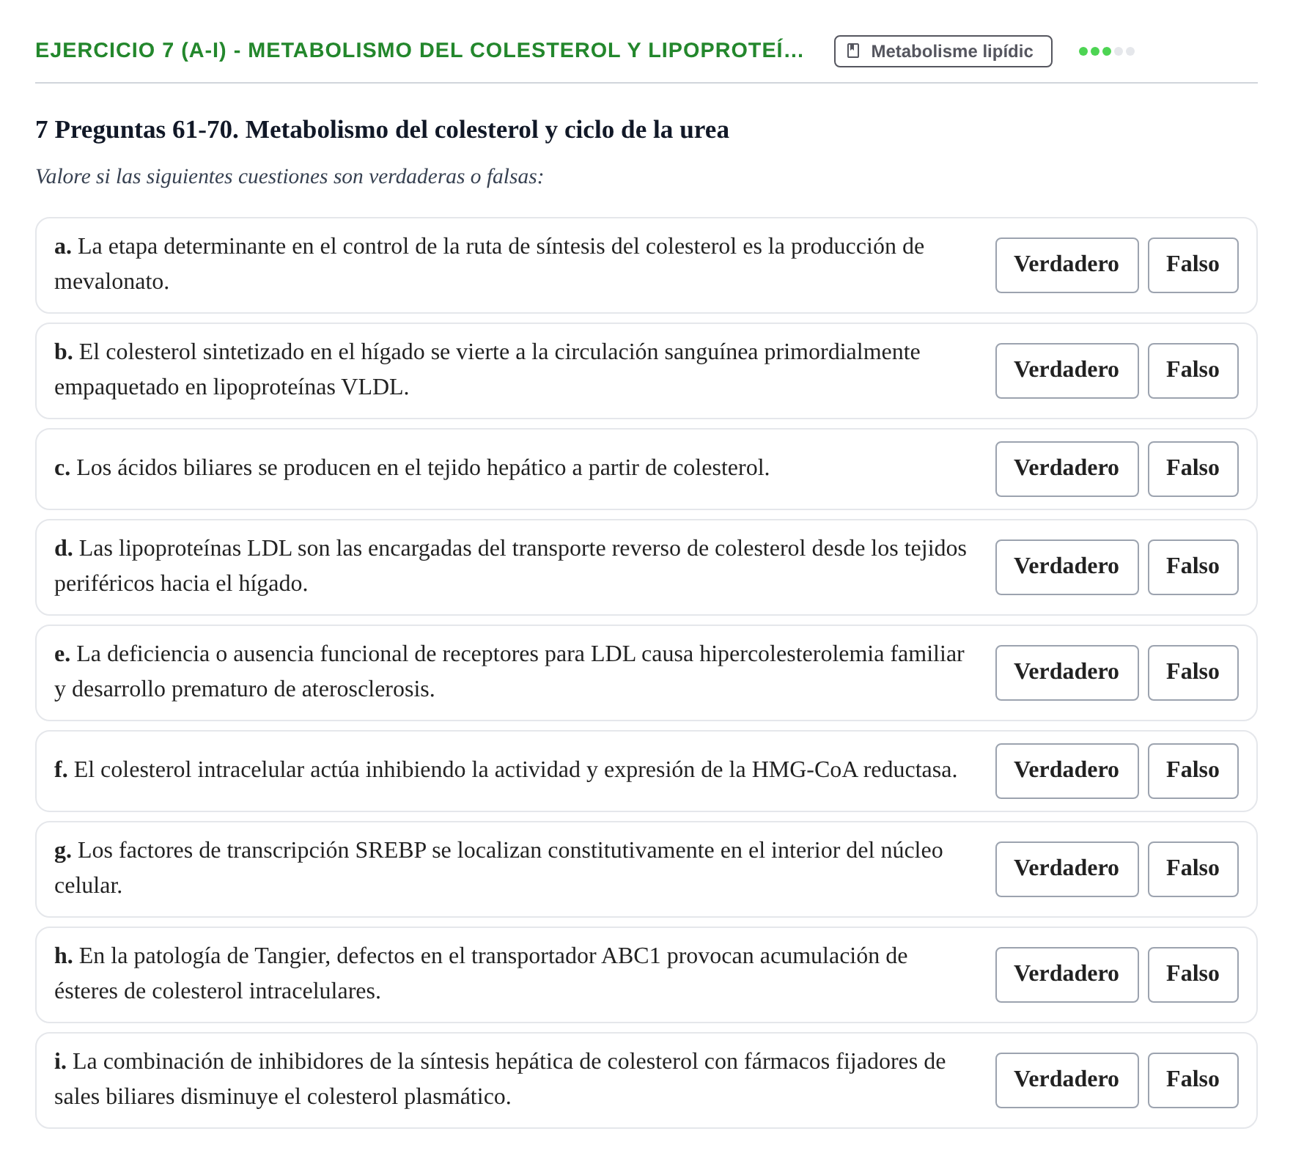Pick Falso for statement e on hipercolesterolemia familiar
The image size is (1293, 1164).
(x=1193, y=672)
